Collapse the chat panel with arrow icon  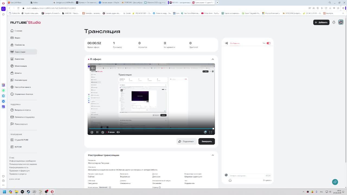(226, 43)
